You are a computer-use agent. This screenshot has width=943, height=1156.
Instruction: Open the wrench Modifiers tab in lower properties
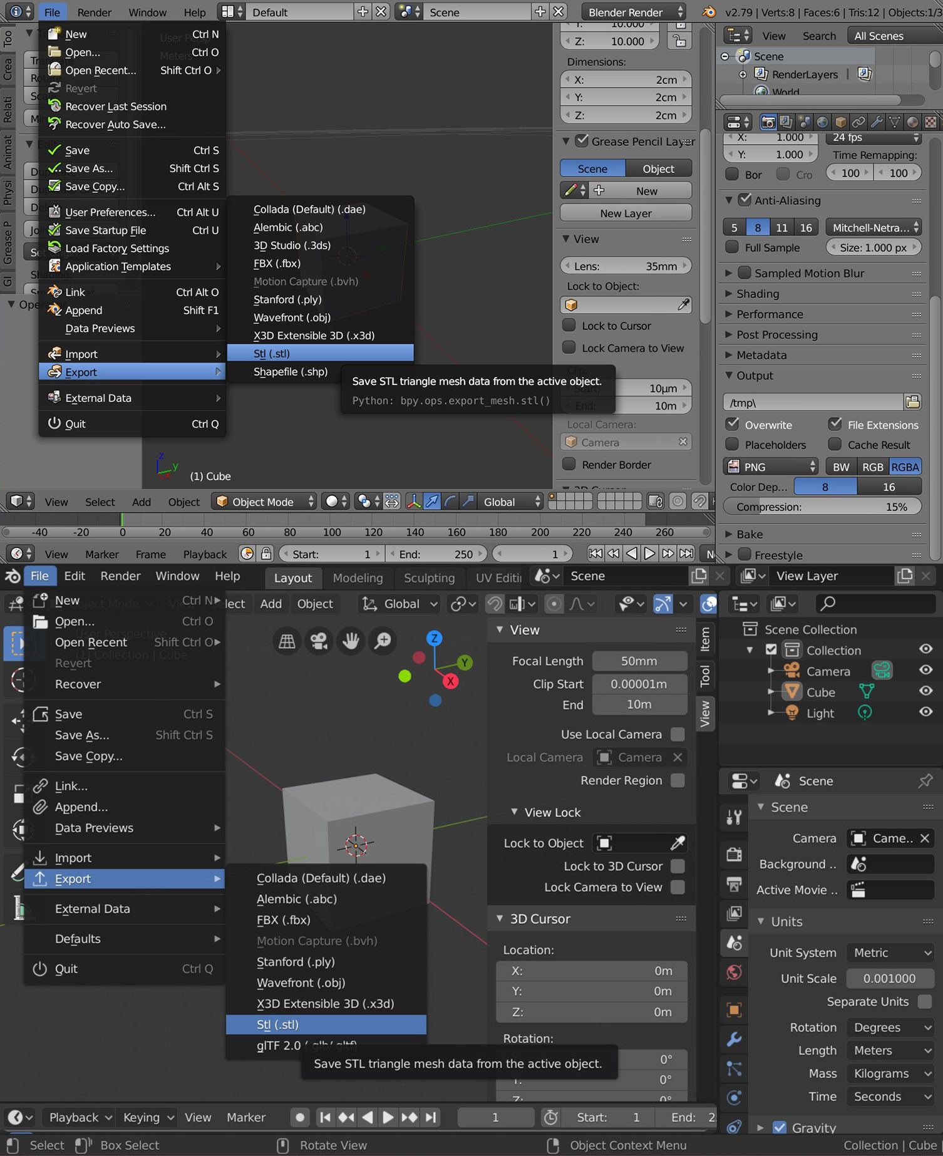734,1039
